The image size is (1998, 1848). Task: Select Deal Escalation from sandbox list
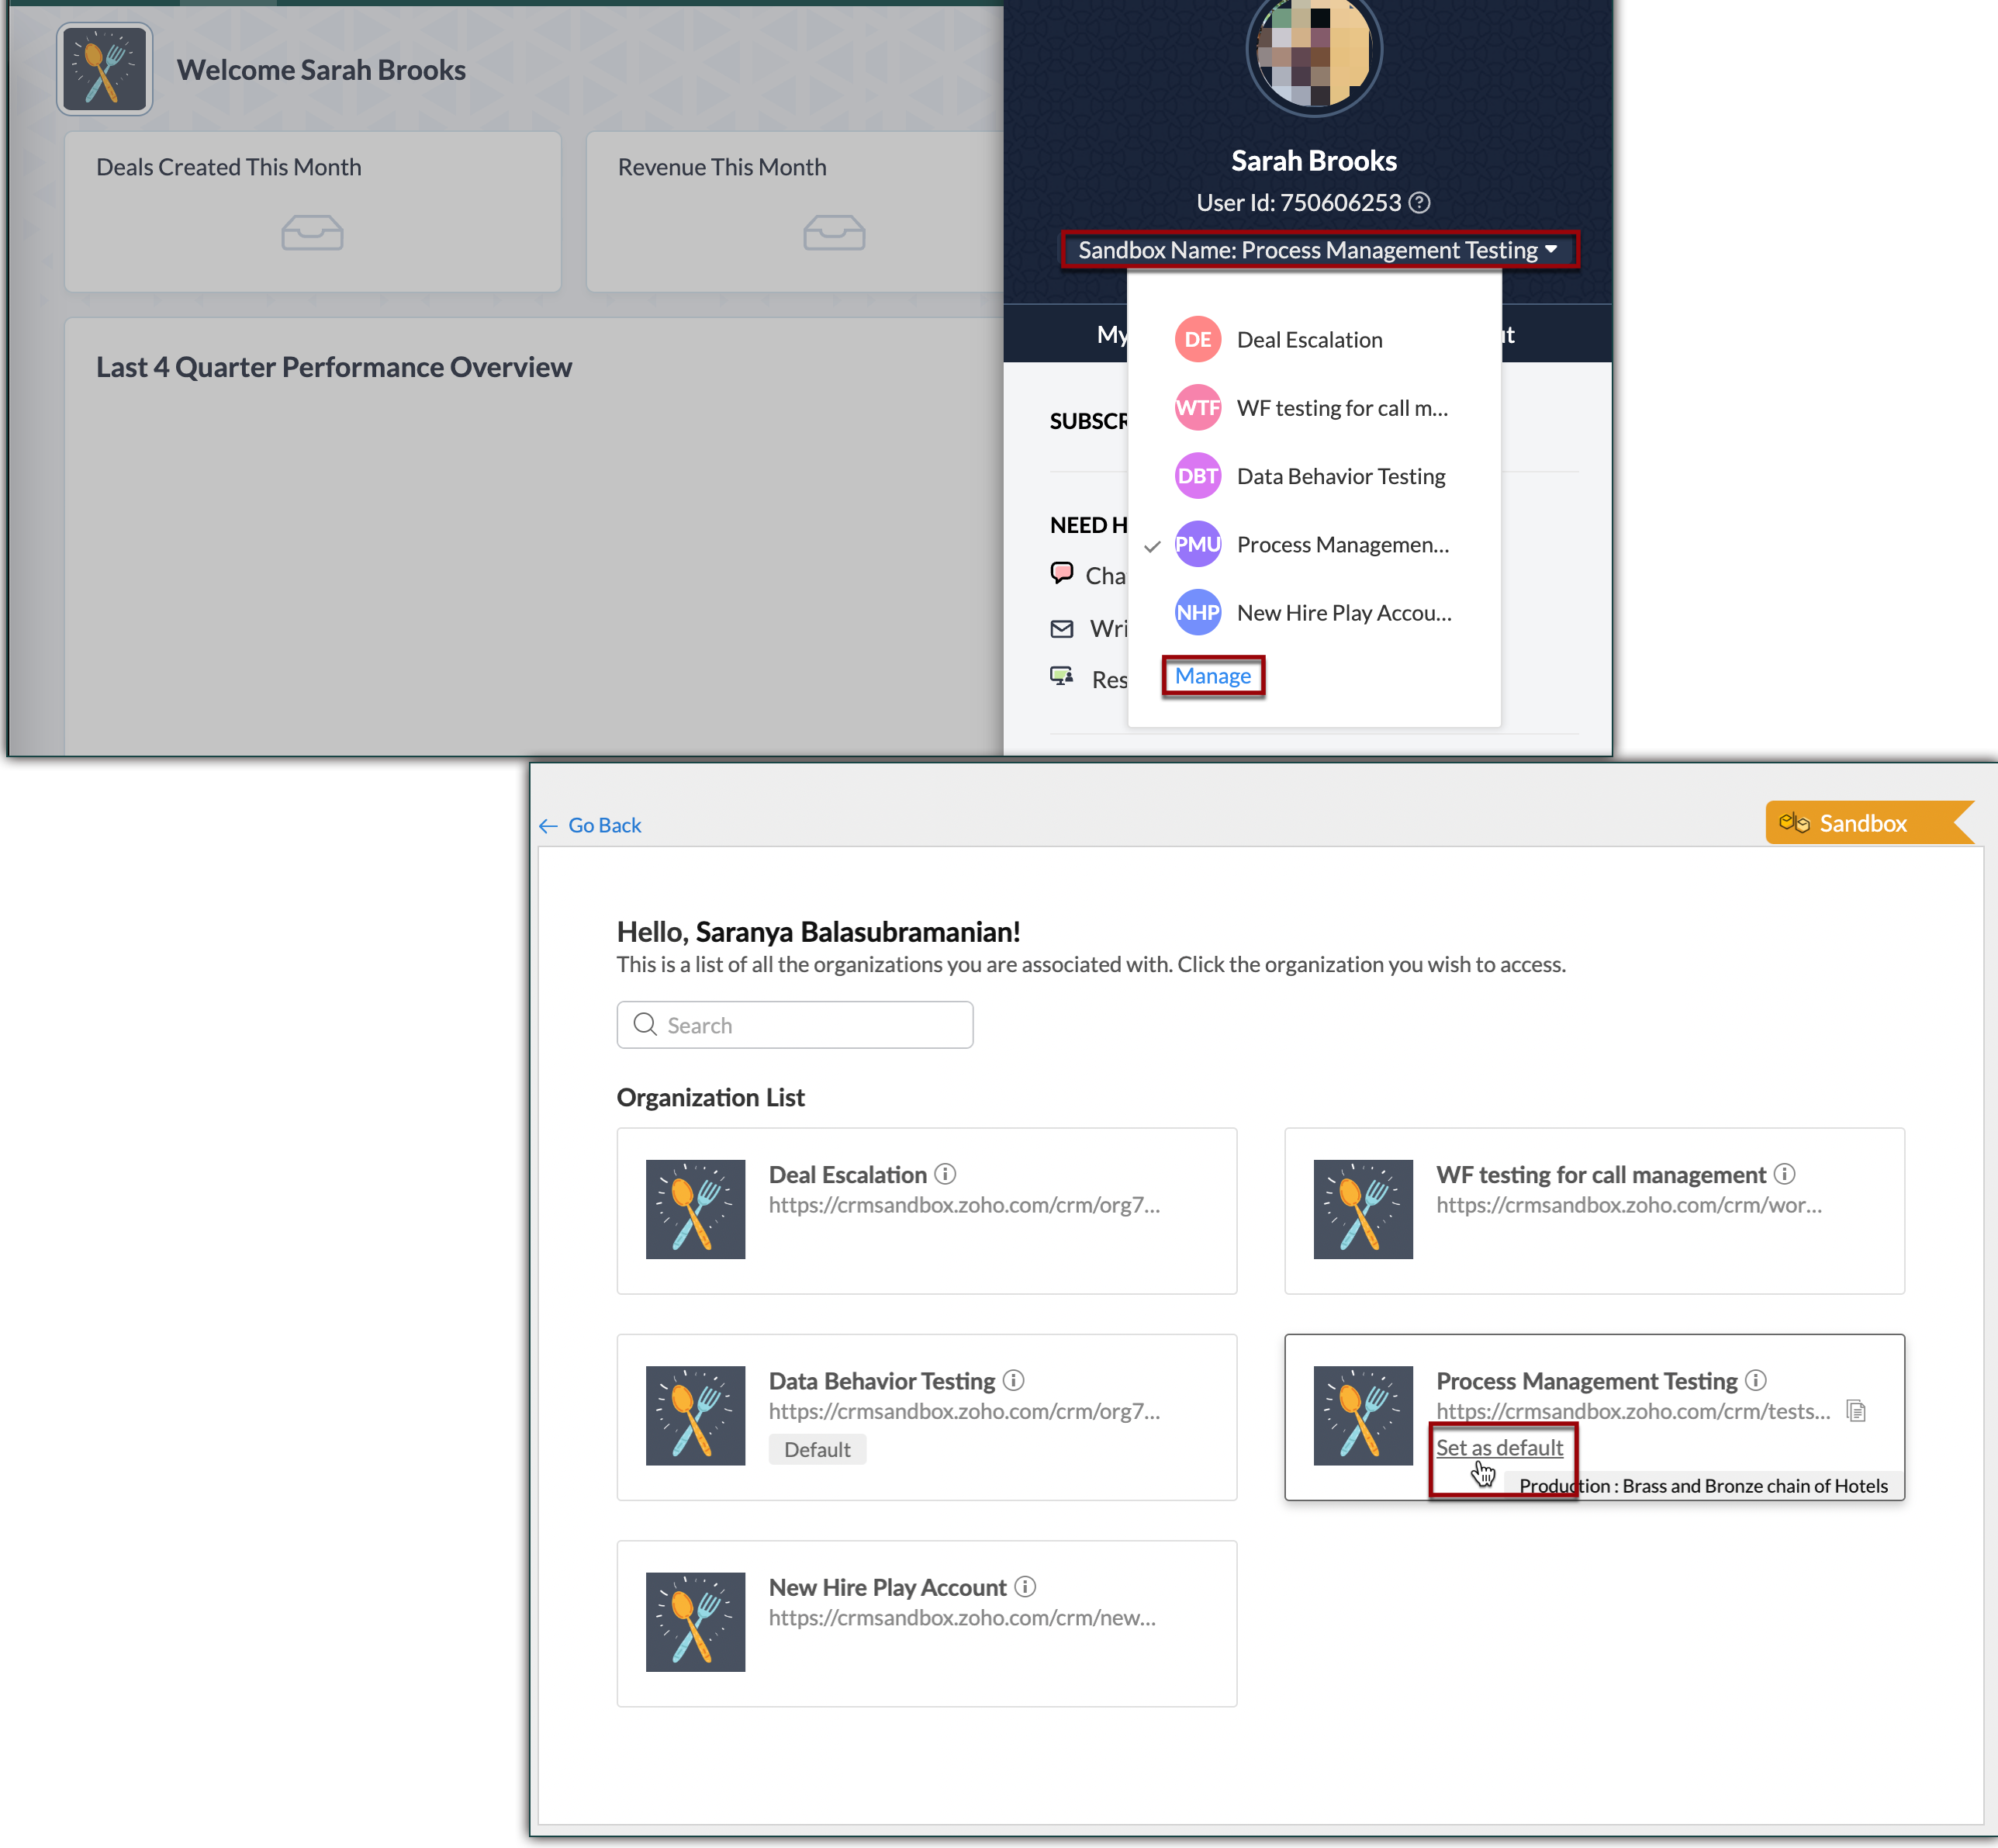click(x=1308, y=340)
